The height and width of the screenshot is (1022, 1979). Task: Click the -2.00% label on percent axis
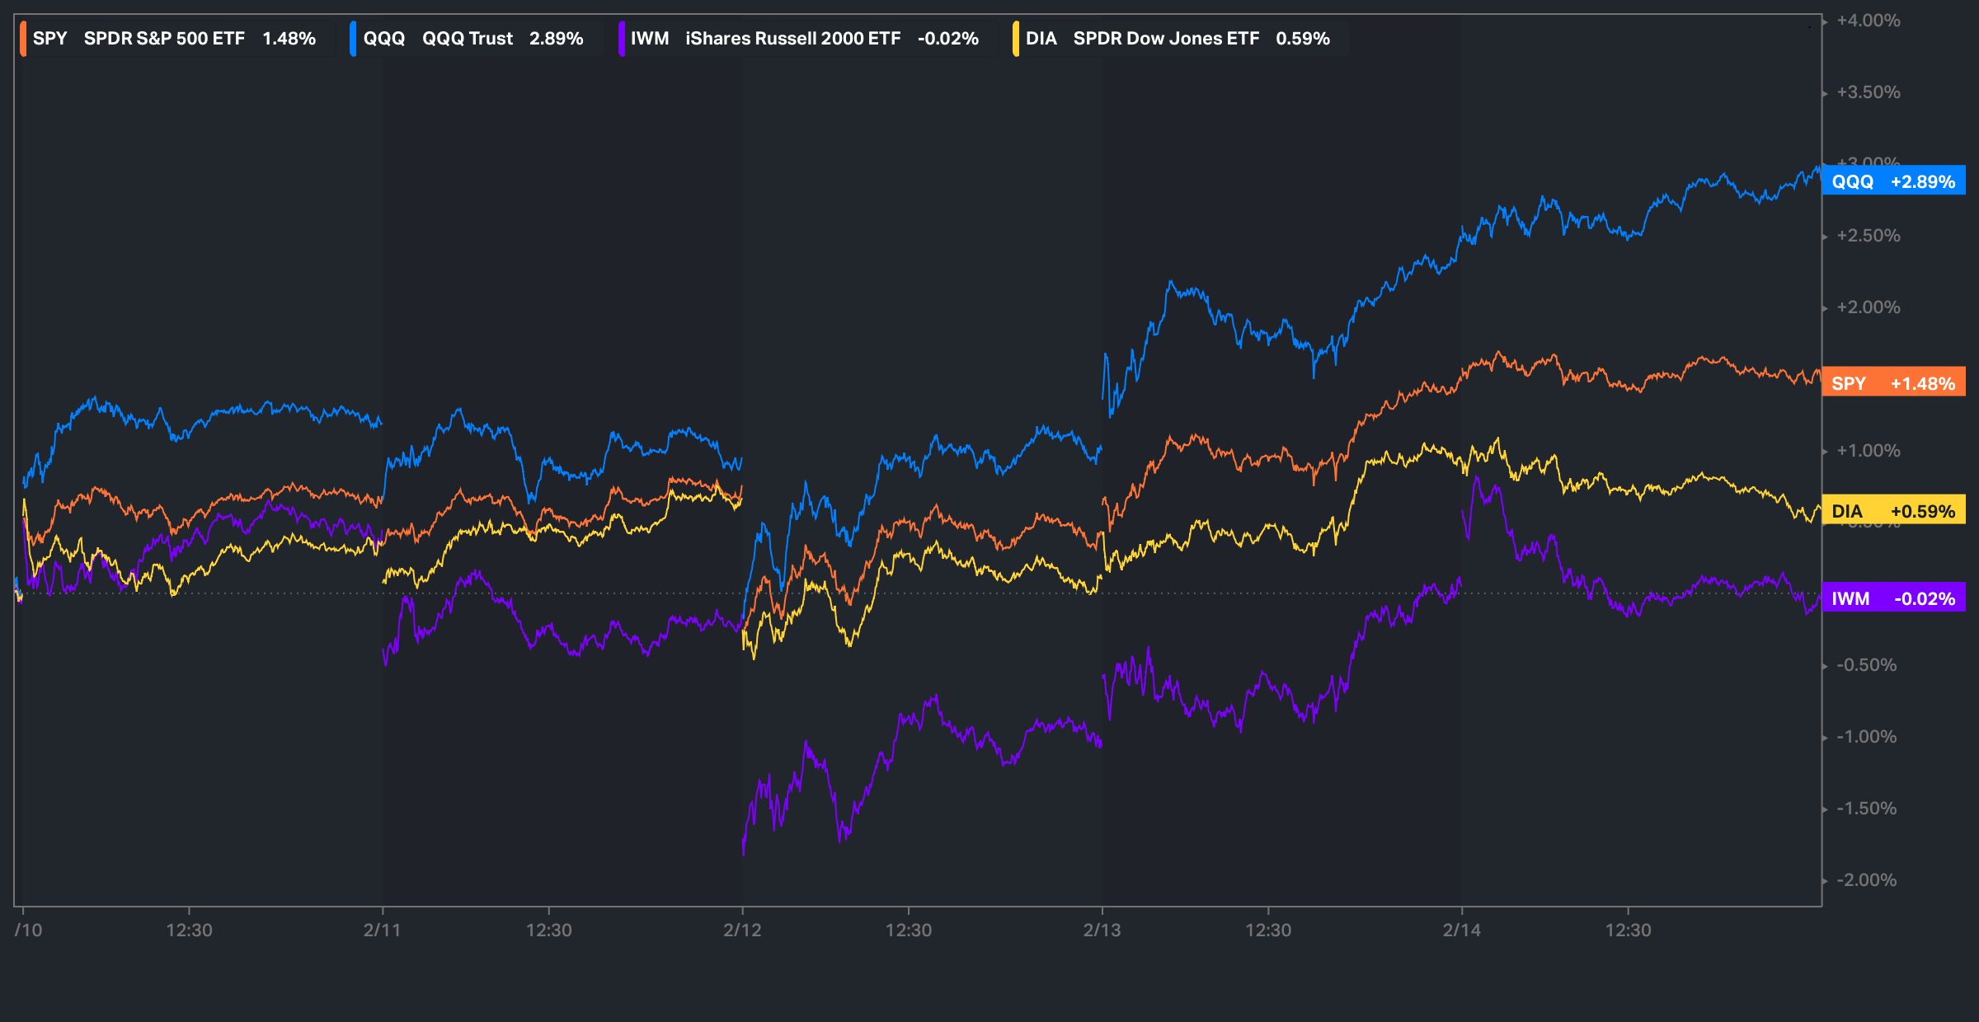coord(1866,879)
